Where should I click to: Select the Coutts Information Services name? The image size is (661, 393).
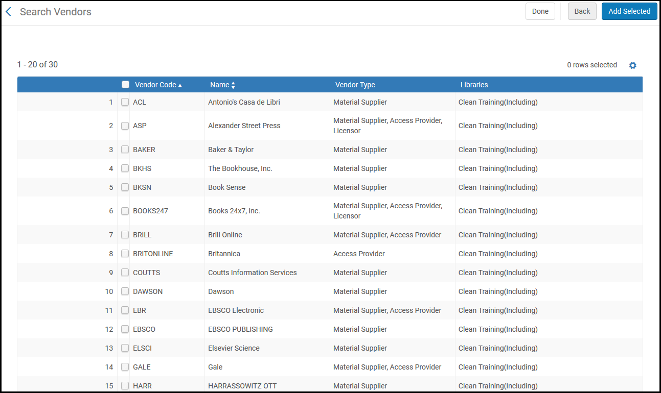[x=253, y=273]
